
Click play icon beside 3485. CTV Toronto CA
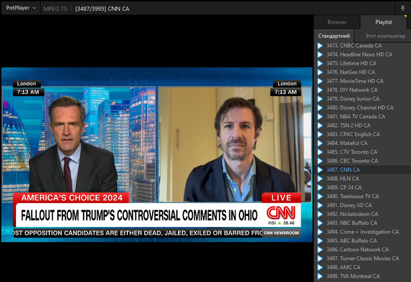coord(320,153)
